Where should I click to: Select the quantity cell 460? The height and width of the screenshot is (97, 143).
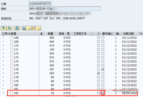[x=52, y=42]
